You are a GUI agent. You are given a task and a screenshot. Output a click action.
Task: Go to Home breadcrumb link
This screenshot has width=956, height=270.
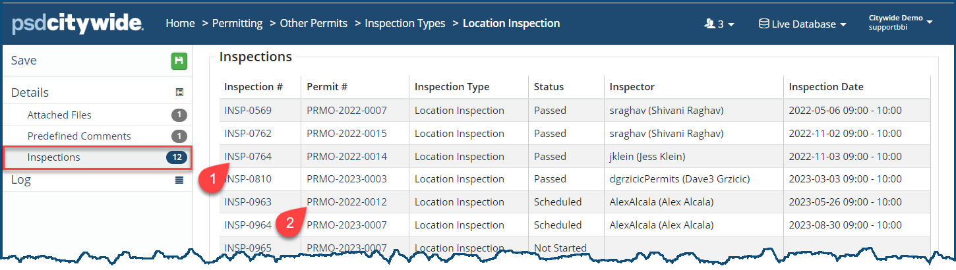[x=180, y=24]
